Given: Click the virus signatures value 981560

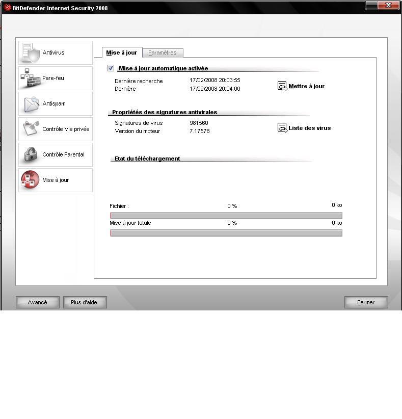Looking at the screenshot, I should [x=199, y=123].
